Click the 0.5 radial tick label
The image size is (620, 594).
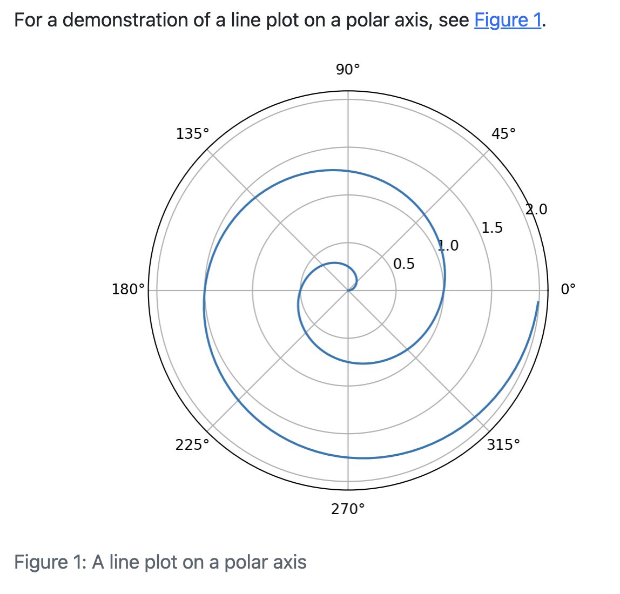coord(404,264)
